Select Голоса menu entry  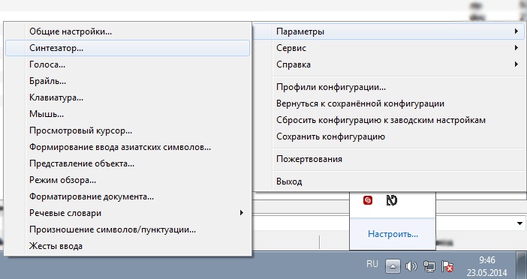coord(128,64)
